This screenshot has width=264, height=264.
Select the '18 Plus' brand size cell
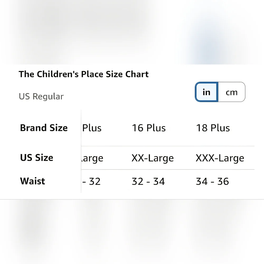click(x=213, y=128)
